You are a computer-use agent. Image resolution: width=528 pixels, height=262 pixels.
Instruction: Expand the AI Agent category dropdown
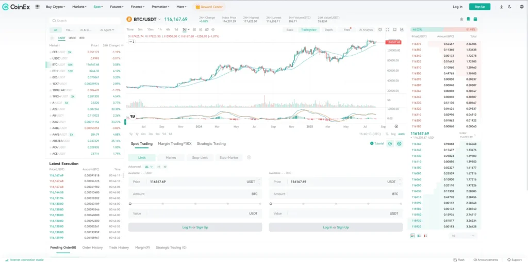point(107,29)
